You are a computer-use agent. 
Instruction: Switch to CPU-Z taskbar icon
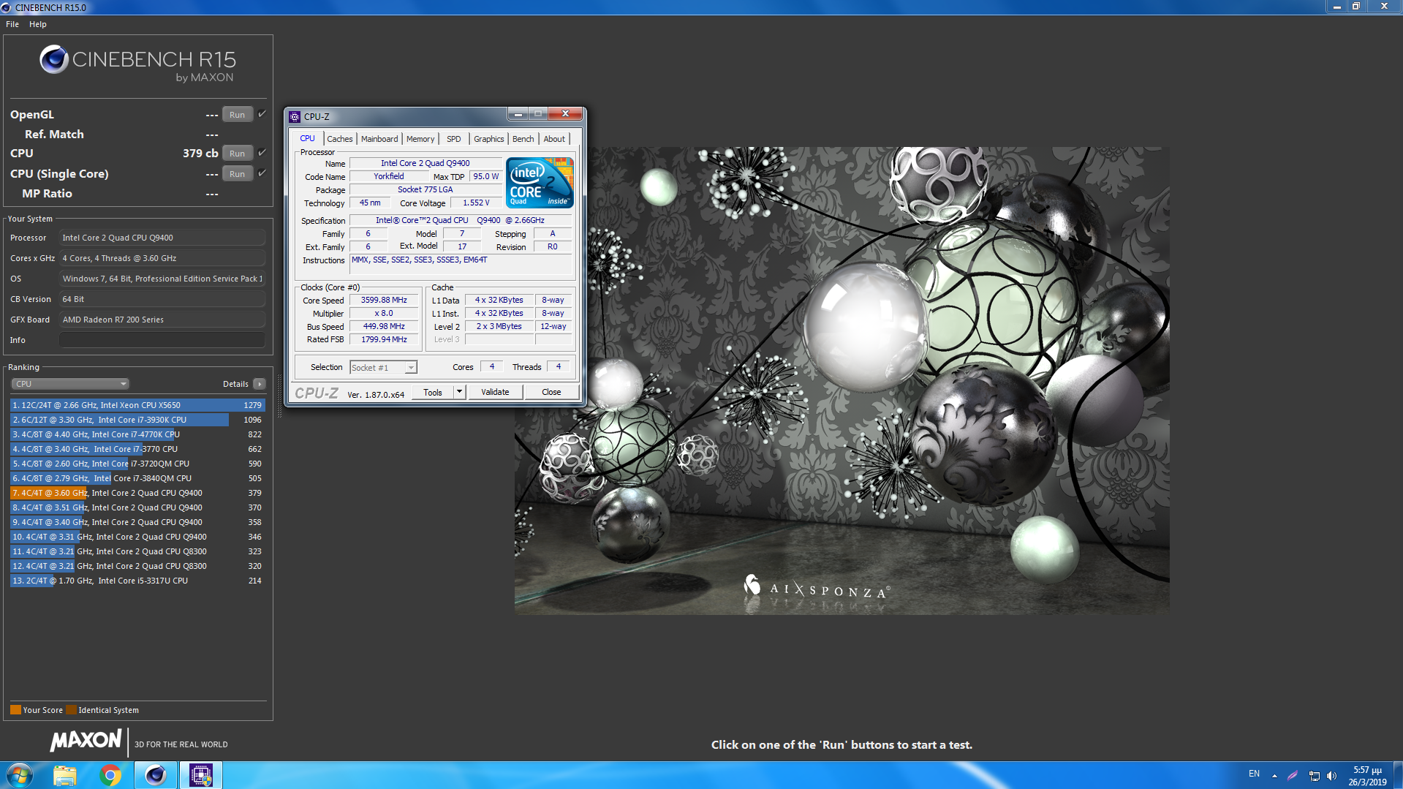click(200, 775)
